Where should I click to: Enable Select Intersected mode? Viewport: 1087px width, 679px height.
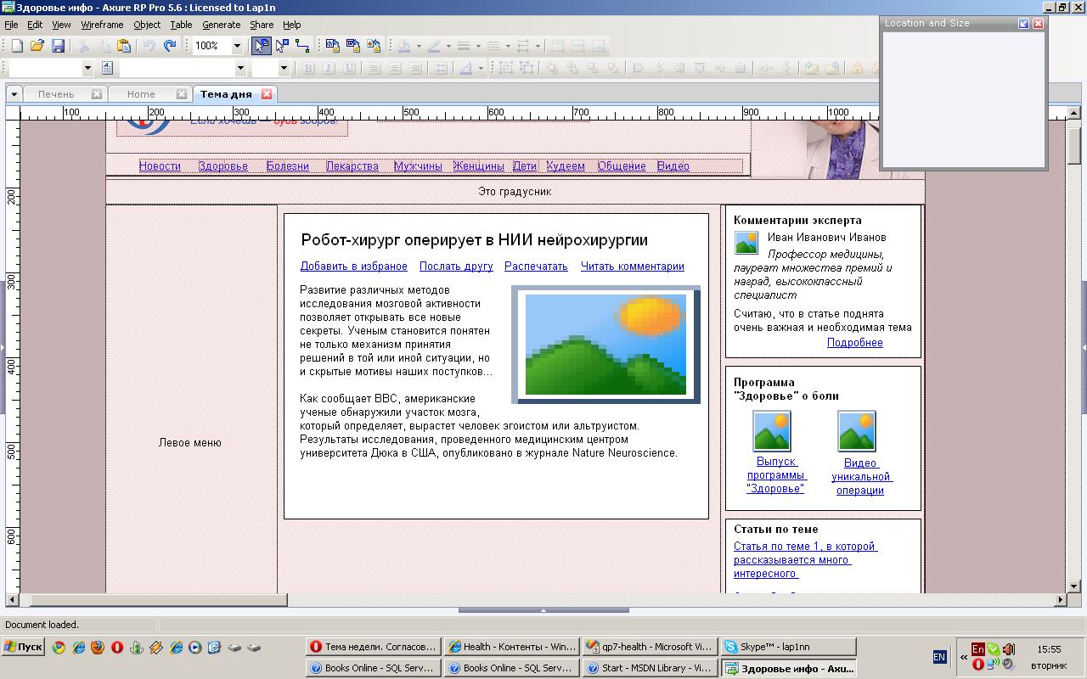262,46
